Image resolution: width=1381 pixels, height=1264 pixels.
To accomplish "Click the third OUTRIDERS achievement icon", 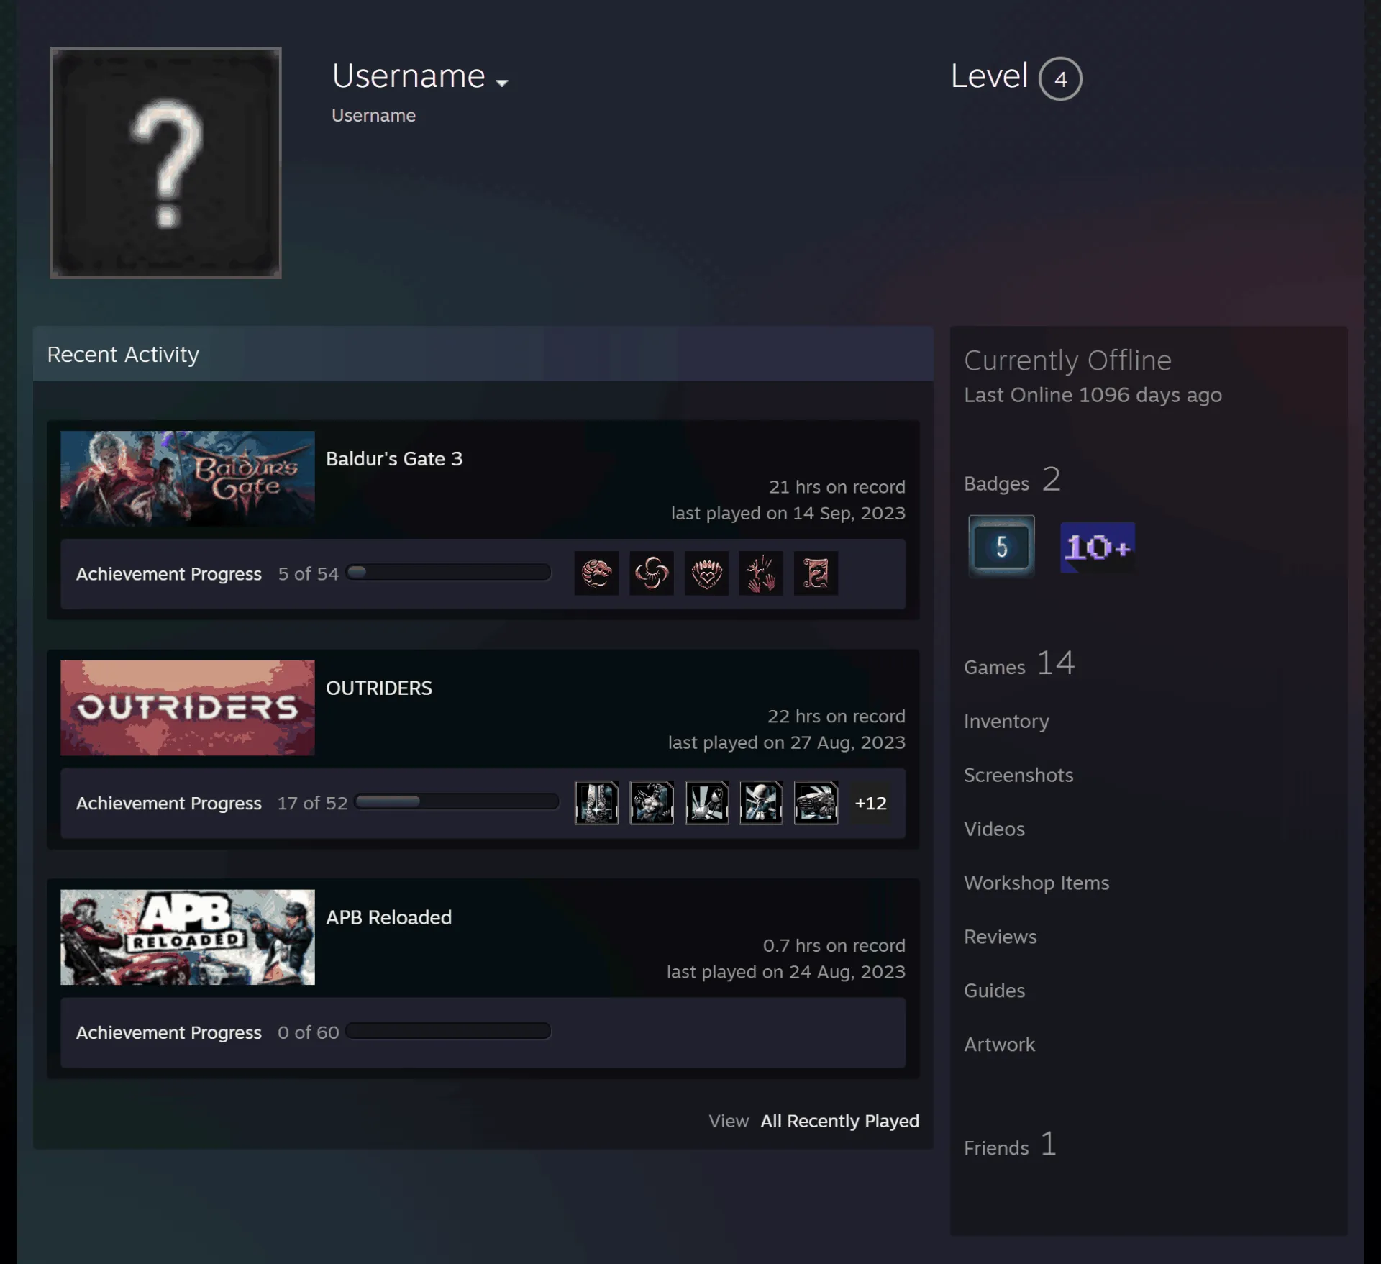I will pyautogui.click(x=707, y=802).
